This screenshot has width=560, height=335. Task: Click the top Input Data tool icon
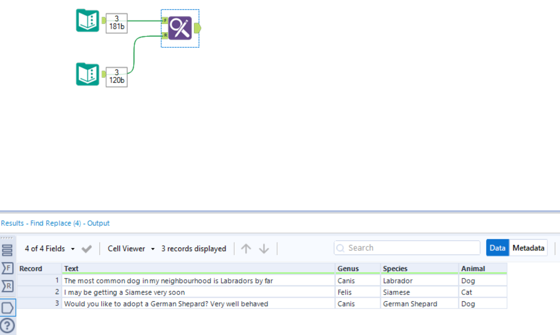tap(87, 20)
